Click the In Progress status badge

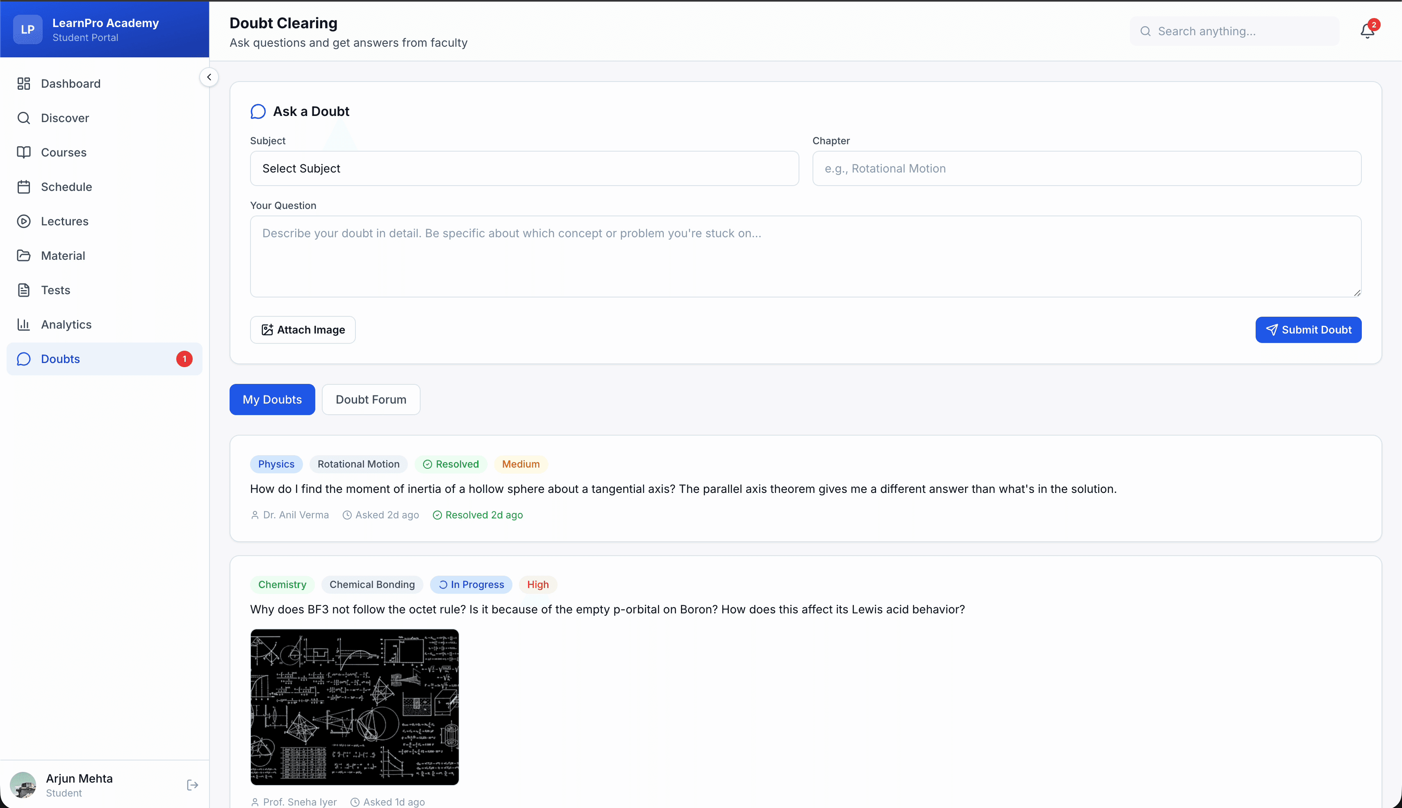[x=471, y=584]
